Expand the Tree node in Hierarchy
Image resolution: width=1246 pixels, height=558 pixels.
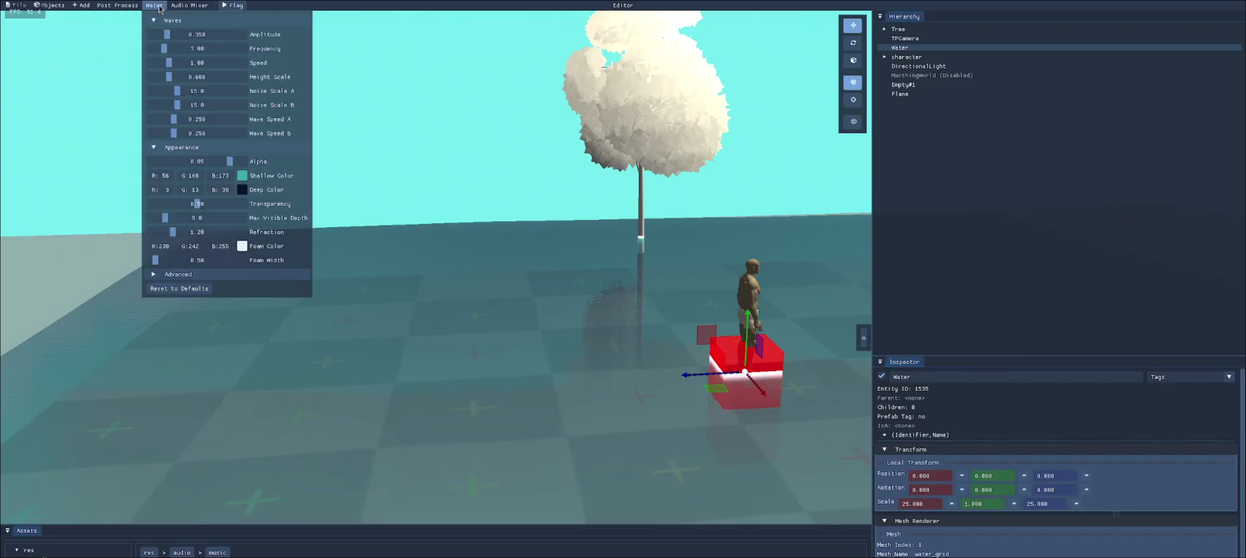click(x=884, y=29)
